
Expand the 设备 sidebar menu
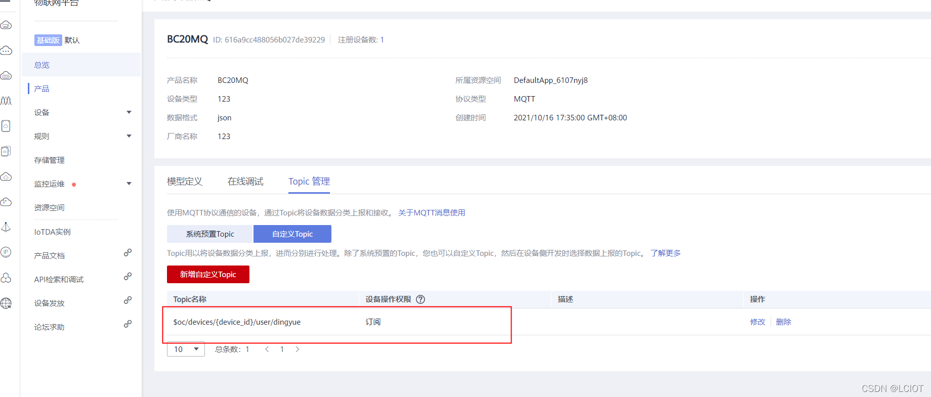(129, 112)
